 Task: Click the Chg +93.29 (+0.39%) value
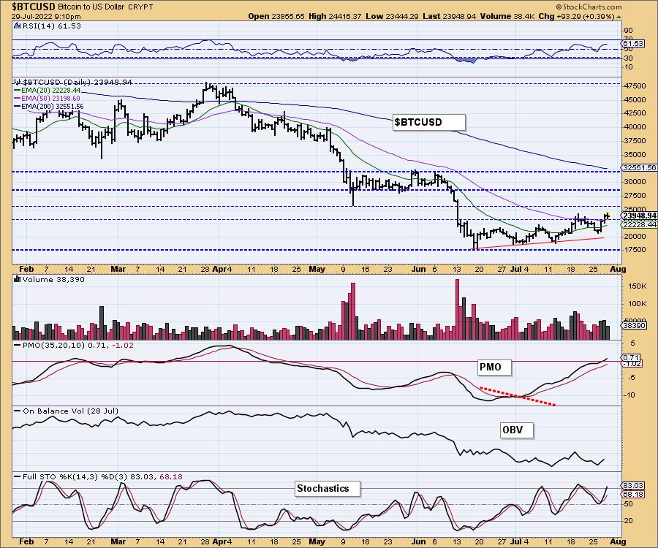click(x=576, y=16)
